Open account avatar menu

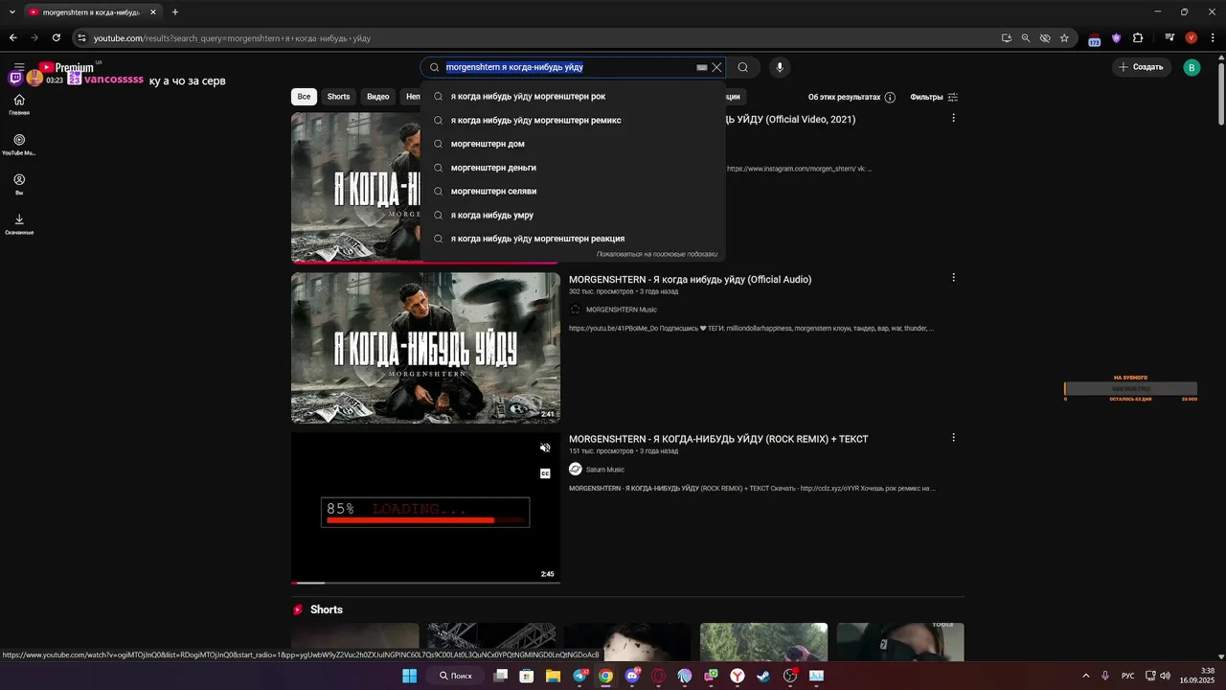coord(1192,67)
